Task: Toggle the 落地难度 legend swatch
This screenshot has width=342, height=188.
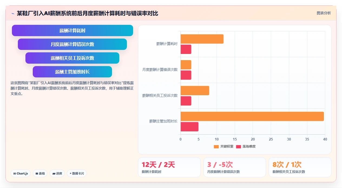Action: coord(238,146)
